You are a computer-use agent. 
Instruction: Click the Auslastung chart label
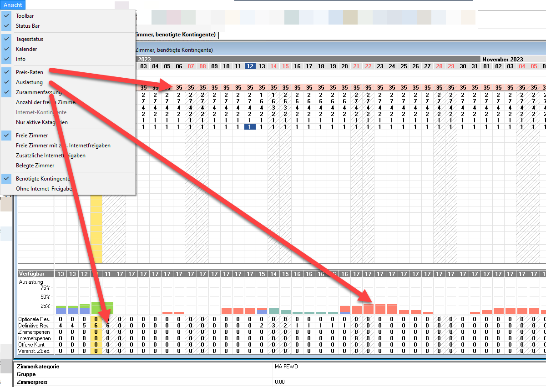(x=31, y=282)
